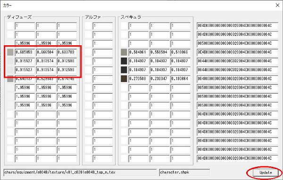Click the first alpha value field in top row

tap(103, 26)
